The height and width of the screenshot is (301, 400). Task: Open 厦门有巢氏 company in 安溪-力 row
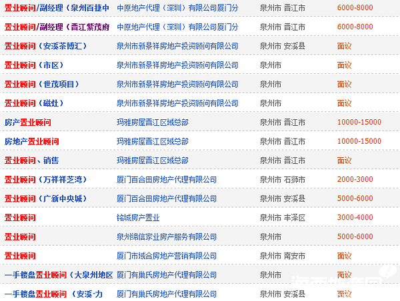[x=167, y=294]
